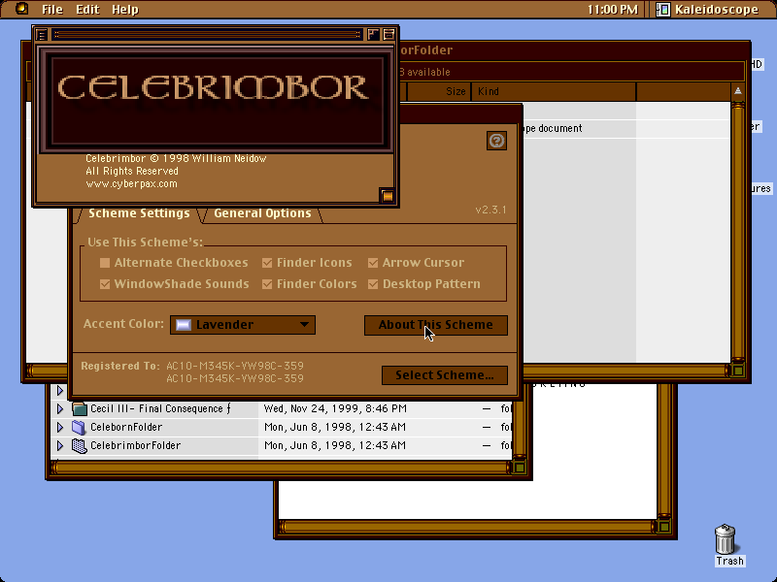Image resolution: width=777 pixels, height=582 pixels.
Task: Click the list window horizontal scrollbar
Action: (281, 468)
